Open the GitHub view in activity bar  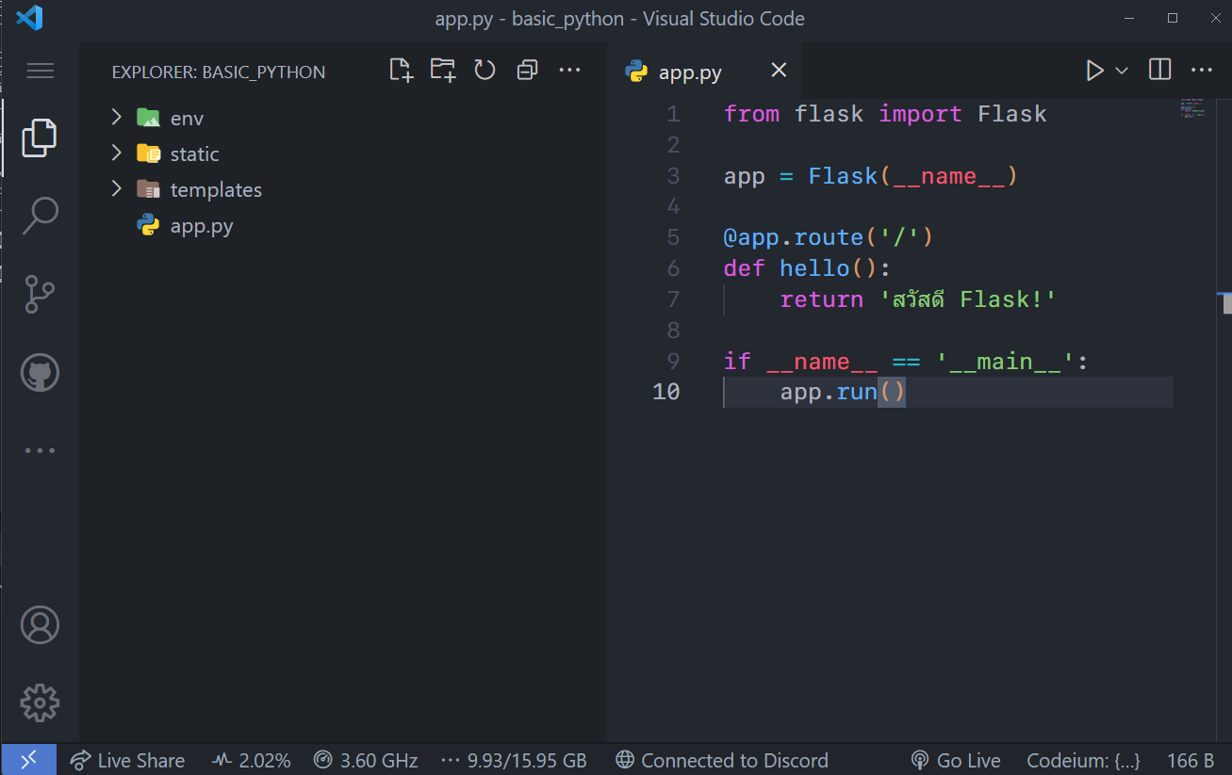pyautogui.click(x=40, y=373)
